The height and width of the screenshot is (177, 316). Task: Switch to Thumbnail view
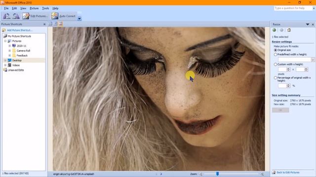50,24
